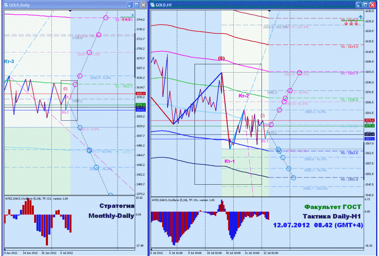Click the 'Тактика Daily-H1' caption
379x256 pixels.
pos(332,216)
